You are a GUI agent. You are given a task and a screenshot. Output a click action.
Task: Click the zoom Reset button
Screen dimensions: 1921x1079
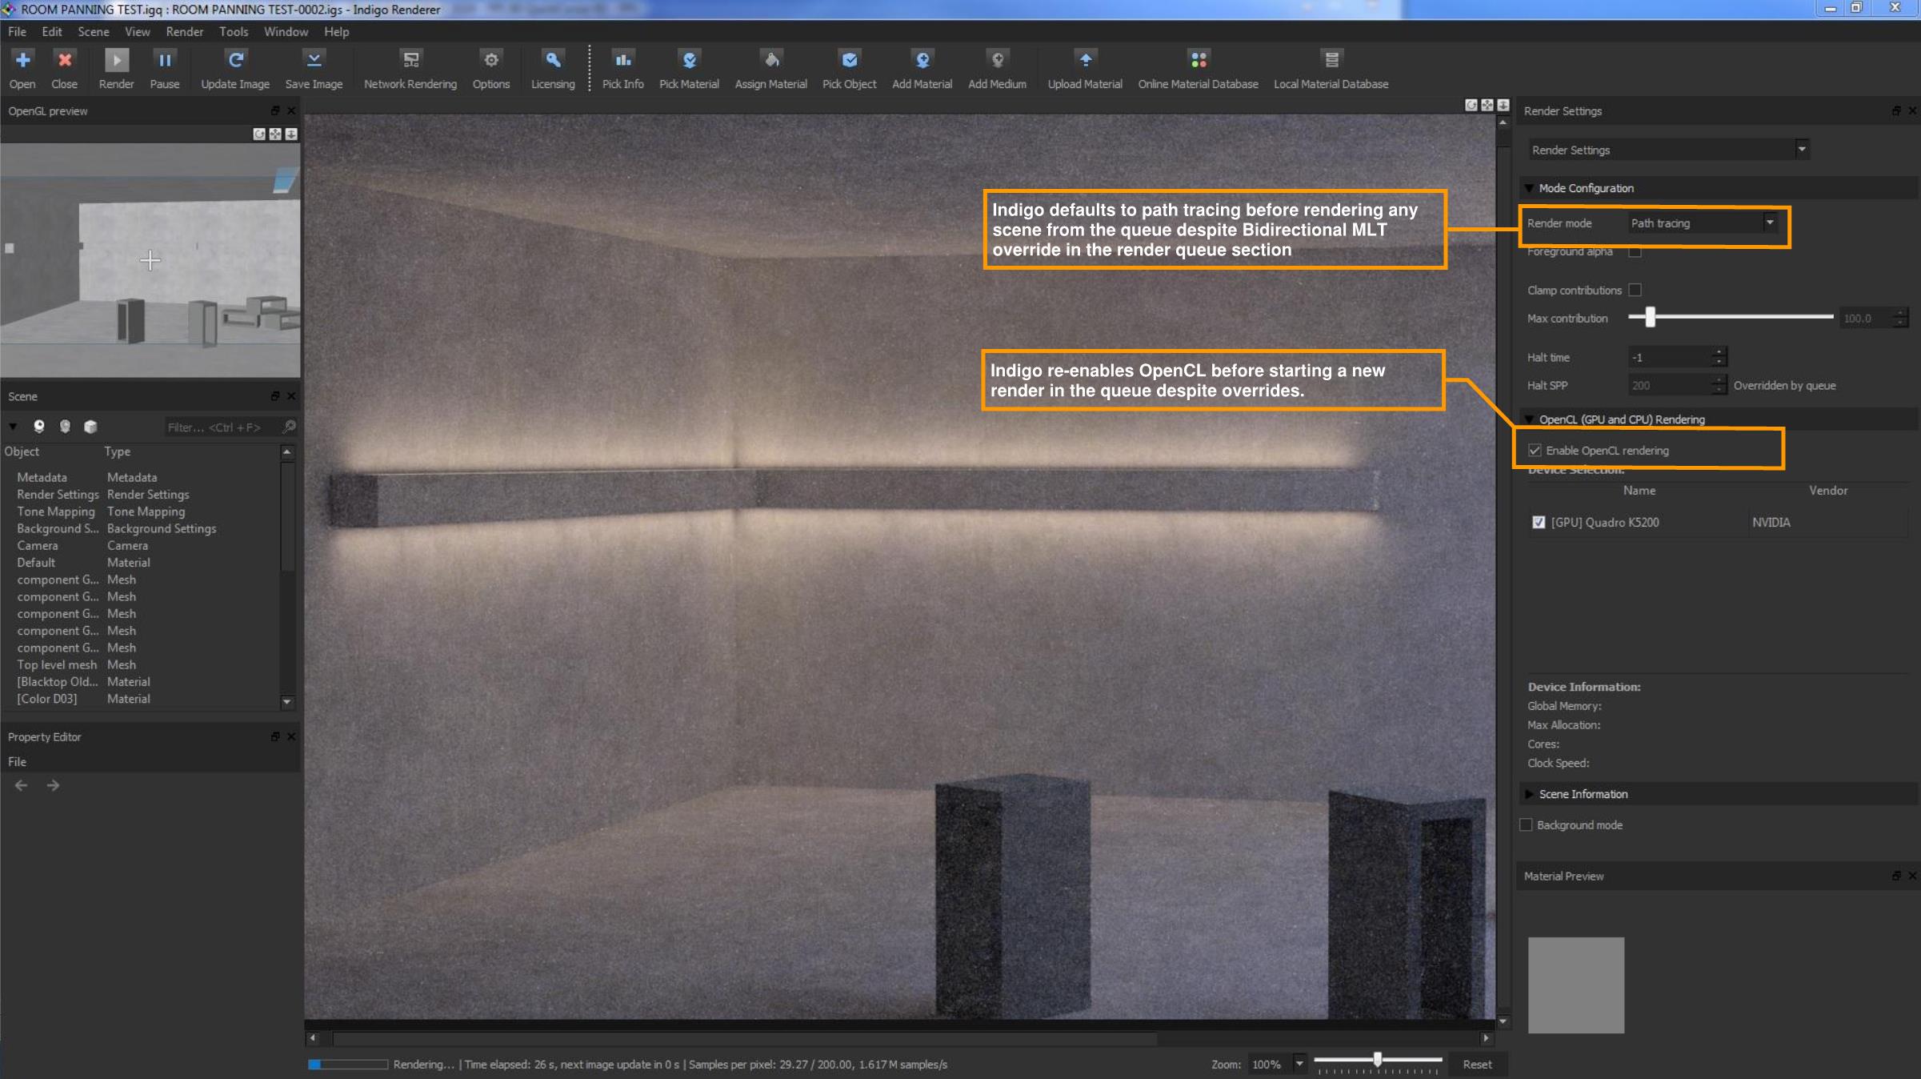[x=1476, y=1064]
